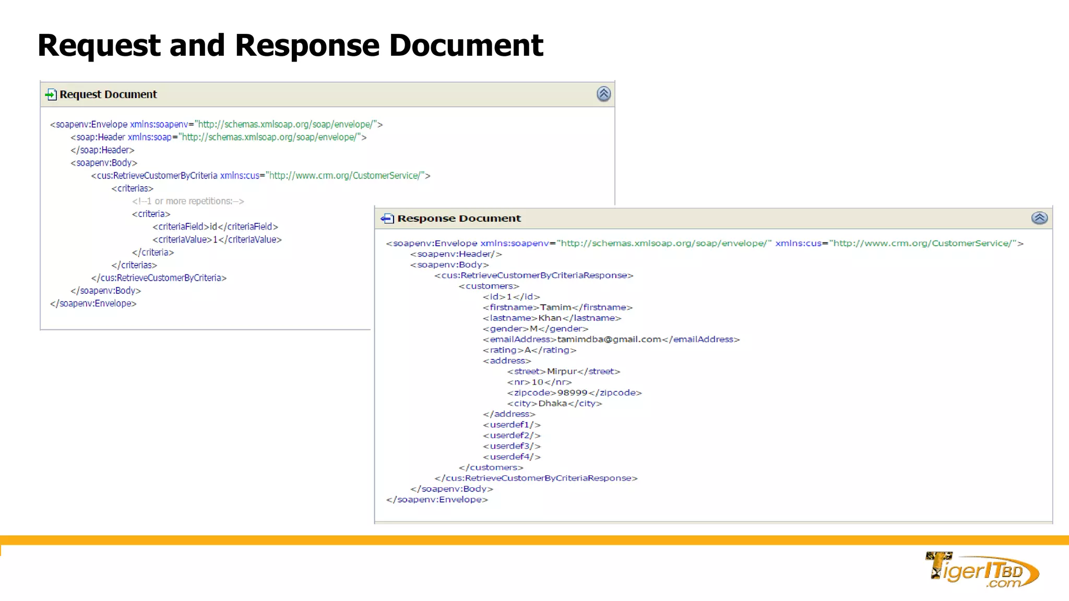
Task: Click the street Mirpur line
Action: (x=564, y=372)
